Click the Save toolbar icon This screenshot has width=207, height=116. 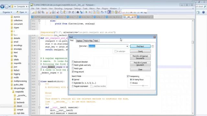tap(39, 12)
